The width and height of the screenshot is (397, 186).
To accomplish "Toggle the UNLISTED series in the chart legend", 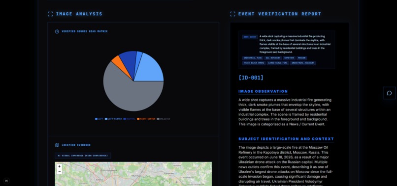I will pyautogui.click(x=164, y=119).
